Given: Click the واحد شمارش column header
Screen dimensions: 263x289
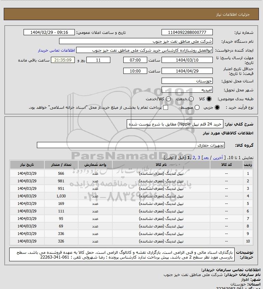Looking at the screenshot, I should tap(95, 165).
